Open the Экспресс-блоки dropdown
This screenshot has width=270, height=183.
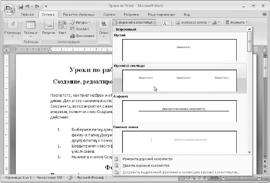pos(193,22)
